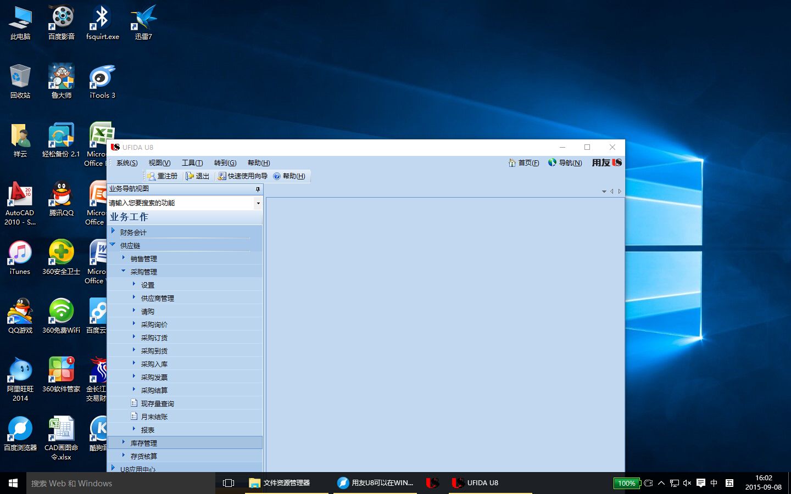Click the 帮助 help icon in toolbar
This screenshot has width=791, height=494.
(x=277, y=176)
